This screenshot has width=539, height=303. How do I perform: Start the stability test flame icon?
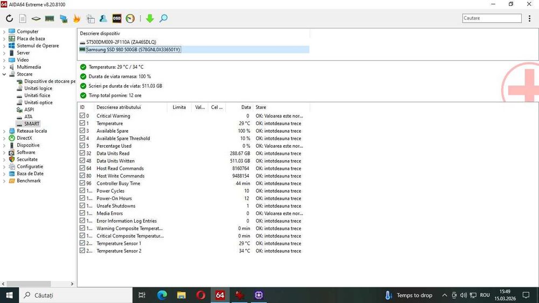click(x=77, y=18)
